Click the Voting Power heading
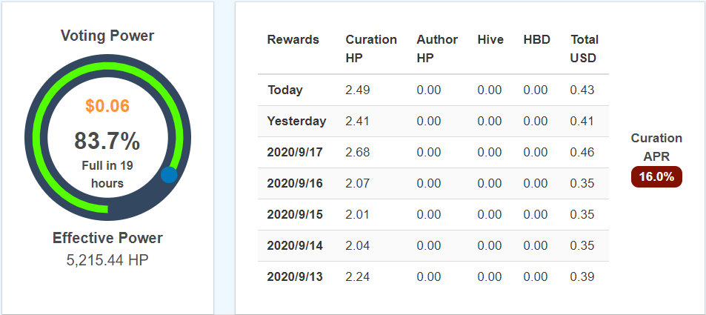706x315 pixels. tap(107, 36)
